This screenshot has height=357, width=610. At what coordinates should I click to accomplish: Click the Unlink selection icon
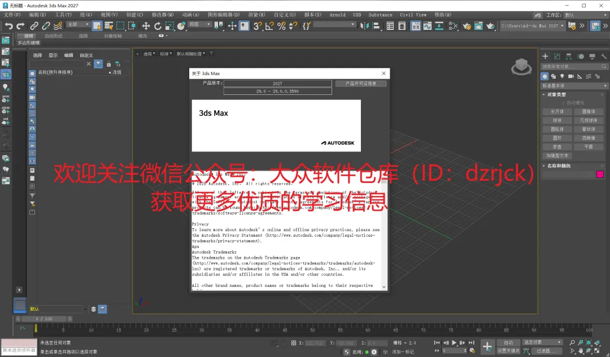click(46, 25)
